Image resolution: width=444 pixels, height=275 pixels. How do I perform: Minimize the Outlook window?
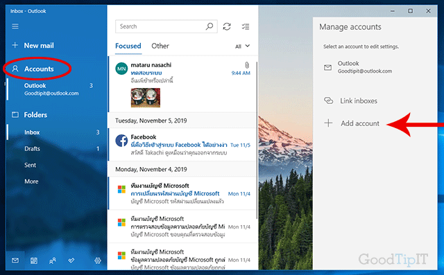[393, 11]
